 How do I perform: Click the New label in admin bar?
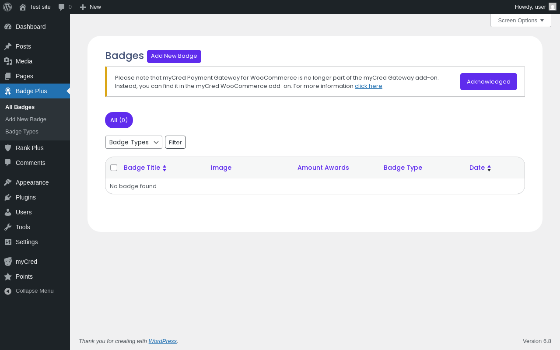click(95, 7)
